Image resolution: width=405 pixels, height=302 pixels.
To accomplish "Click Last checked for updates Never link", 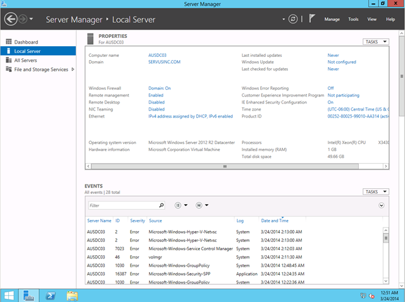I will point(333,69).
